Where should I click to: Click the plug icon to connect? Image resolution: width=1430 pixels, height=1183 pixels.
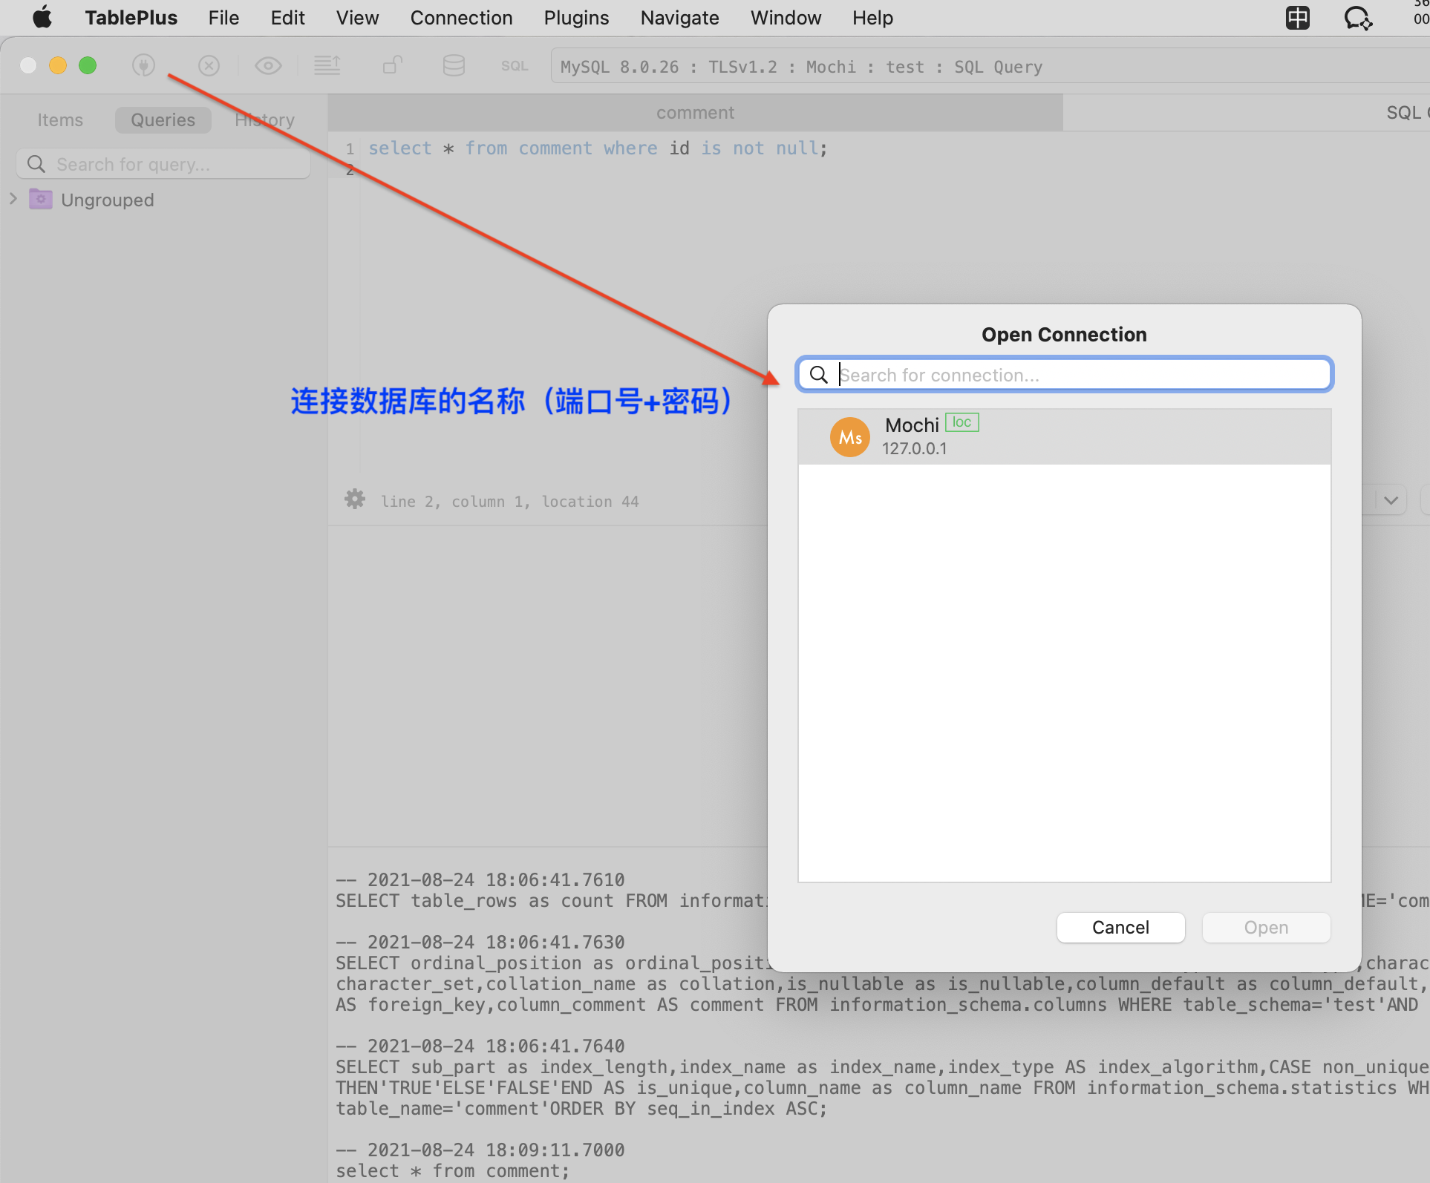(143, 65)
